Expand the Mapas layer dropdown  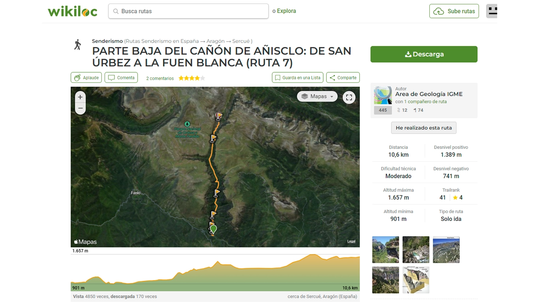[x=317, y=97]
